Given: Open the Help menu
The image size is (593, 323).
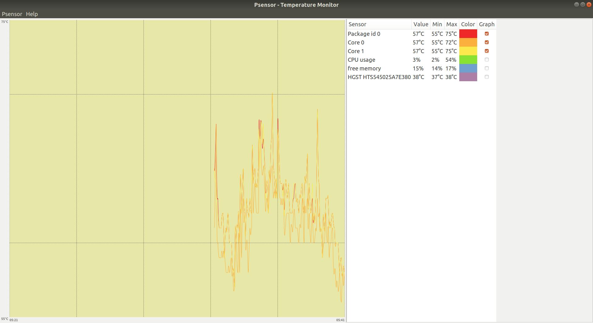Looking at the screenshot, I should [32, 14].
